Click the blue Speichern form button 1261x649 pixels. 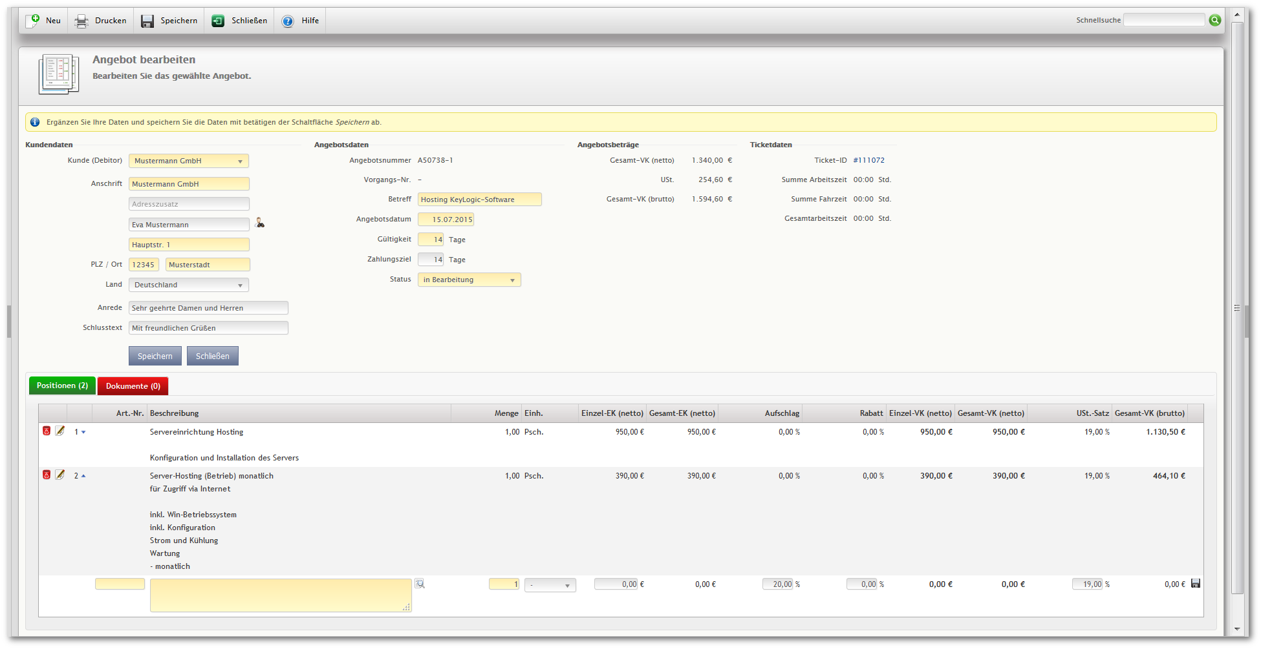(155, 356)
